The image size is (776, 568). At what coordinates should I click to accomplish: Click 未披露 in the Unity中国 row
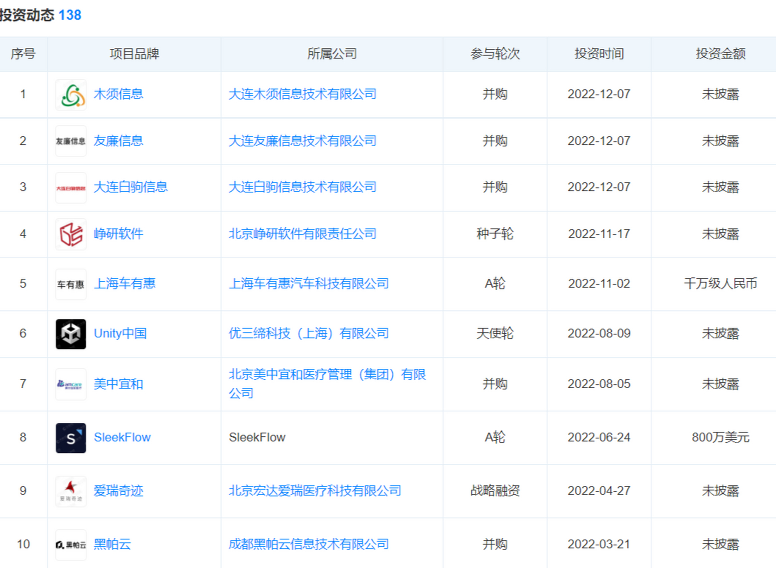coord(720,333)
